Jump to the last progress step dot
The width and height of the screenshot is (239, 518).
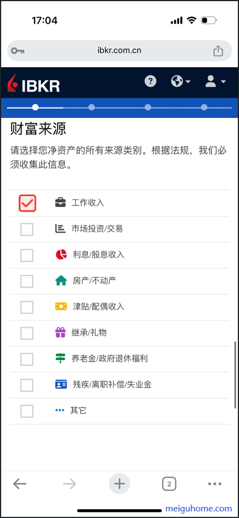204,107
